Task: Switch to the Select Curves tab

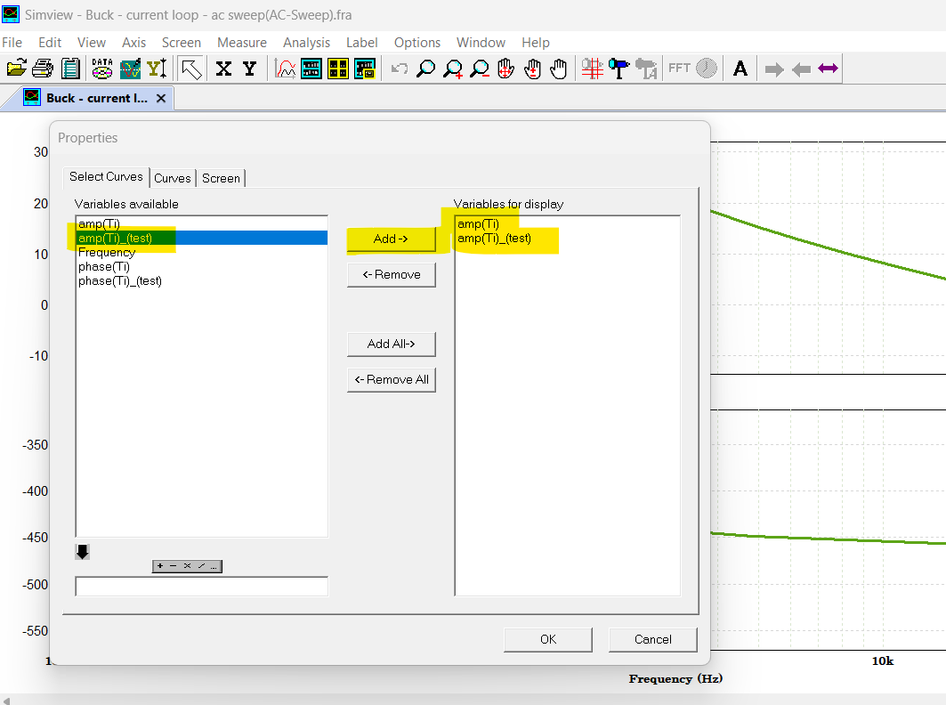Action: coord(106,177)
